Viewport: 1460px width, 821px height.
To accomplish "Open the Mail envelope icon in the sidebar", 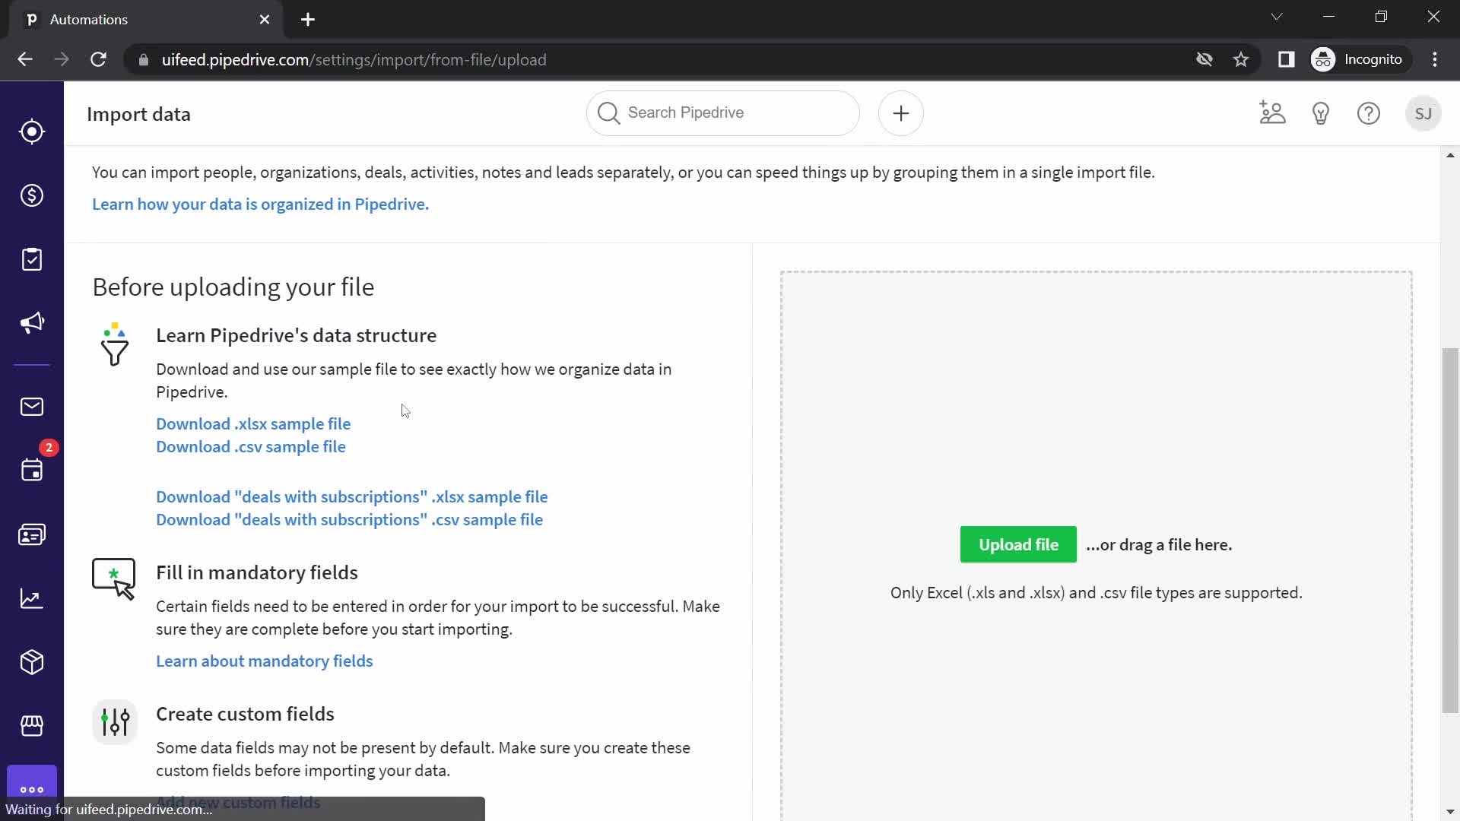I will (32, 407).
